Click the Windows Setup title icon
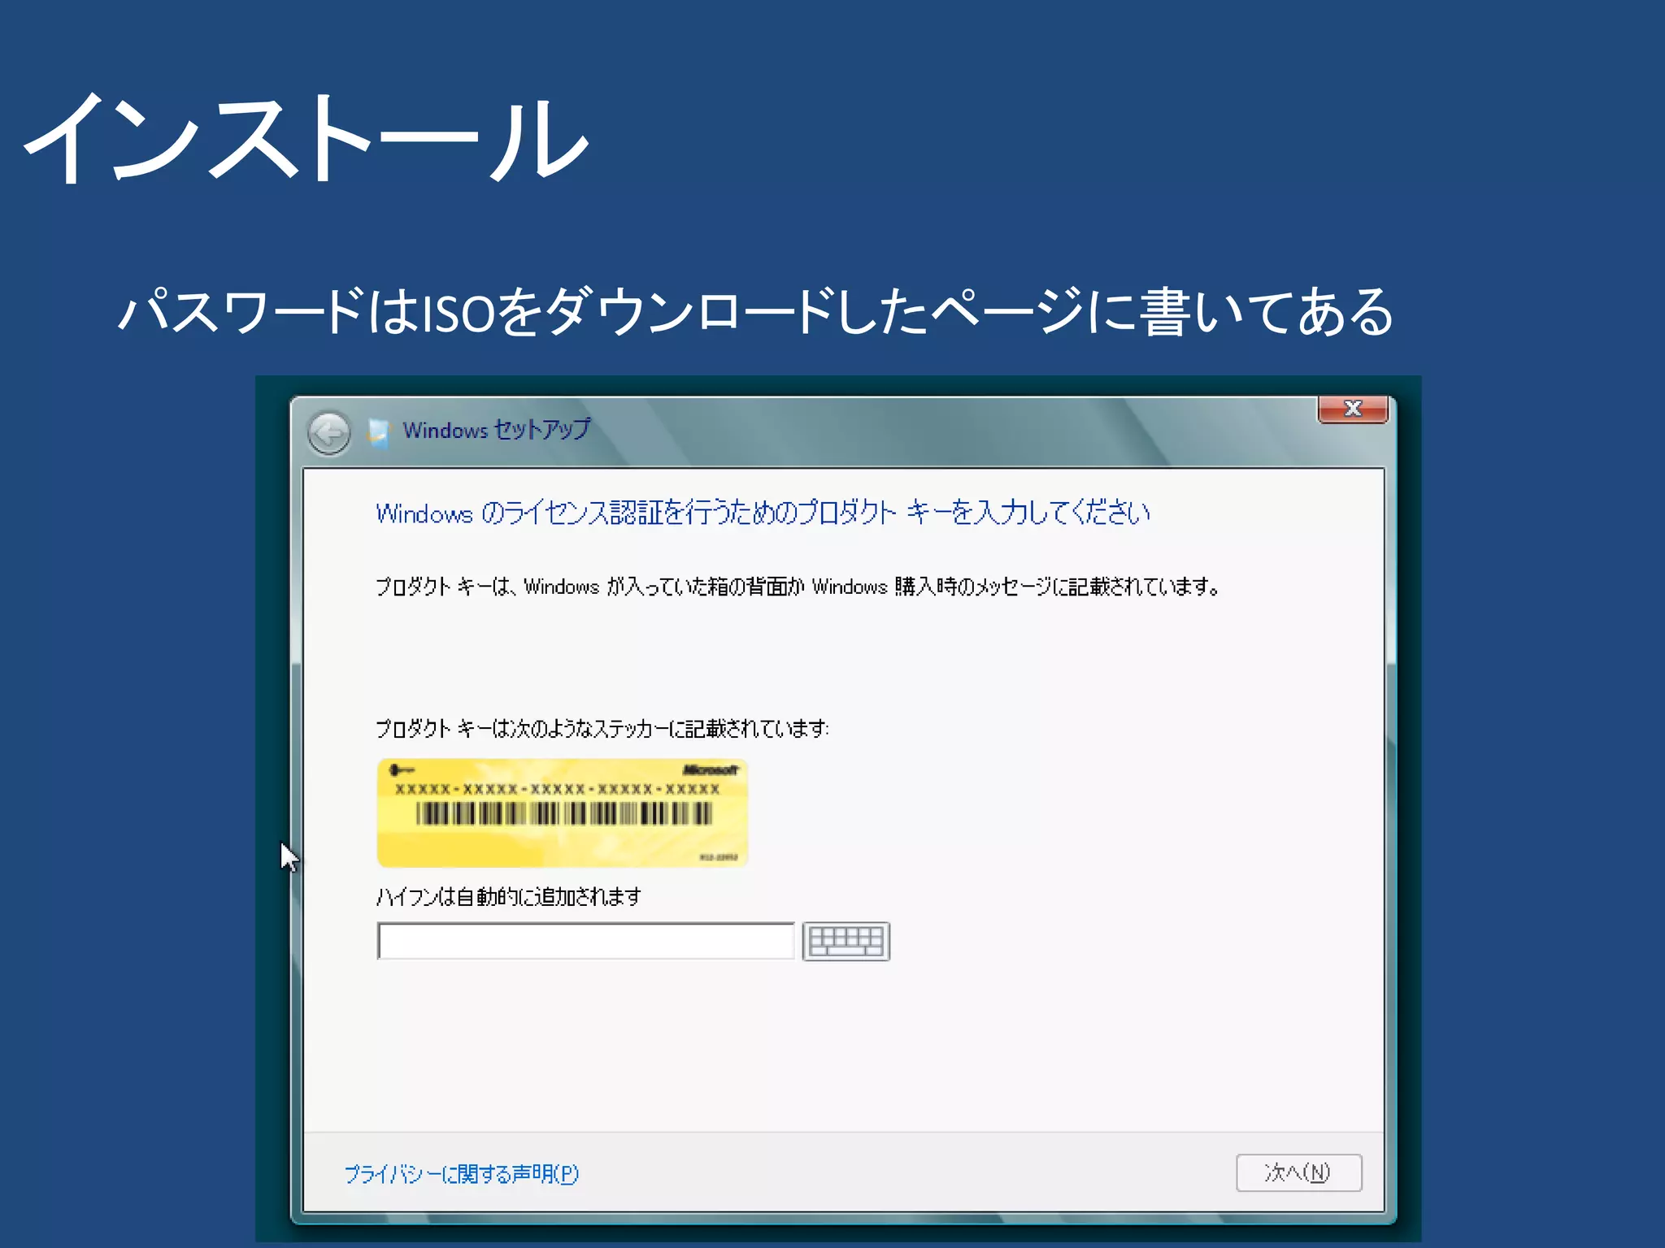 378,431
